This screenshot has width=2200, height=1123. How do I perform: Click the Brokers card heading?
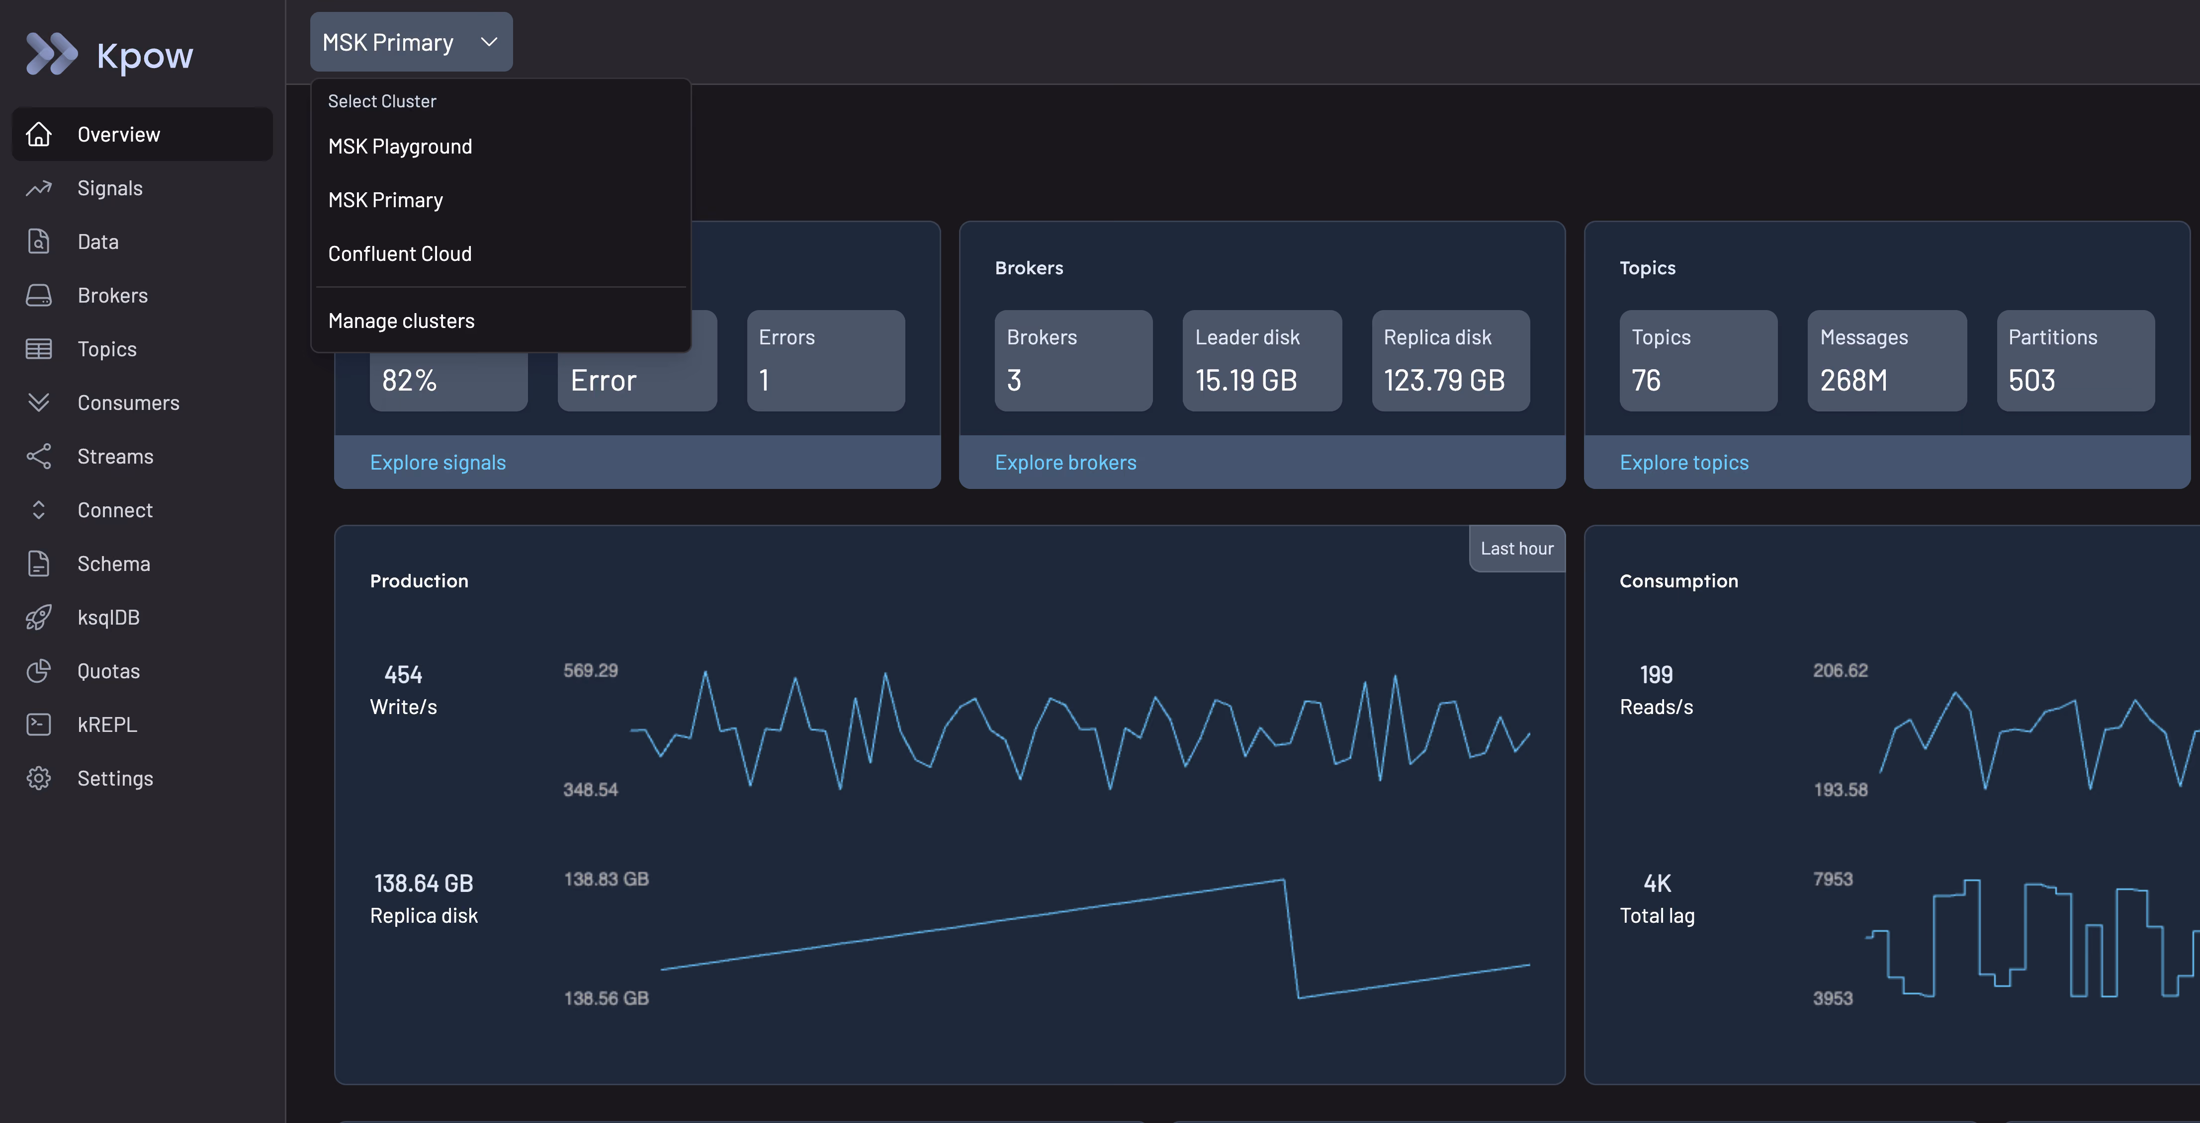[1028, 268]
